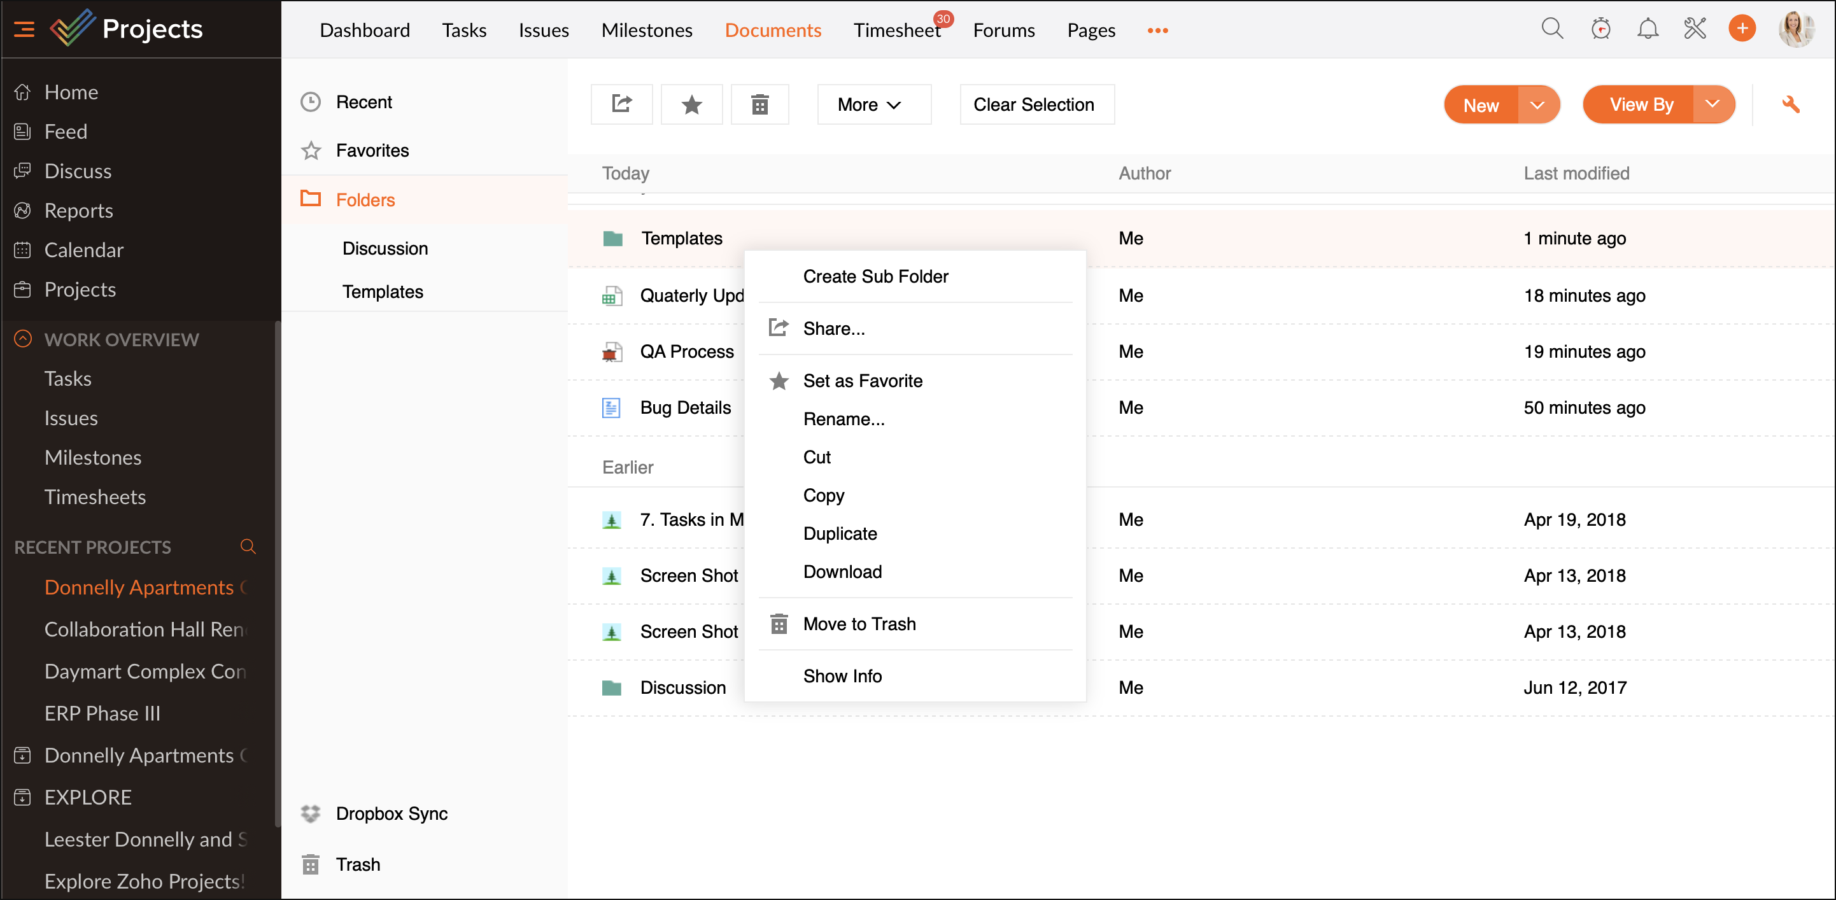
Task: Click the orange plus quick-add icon
Action: coord(1741,29)
